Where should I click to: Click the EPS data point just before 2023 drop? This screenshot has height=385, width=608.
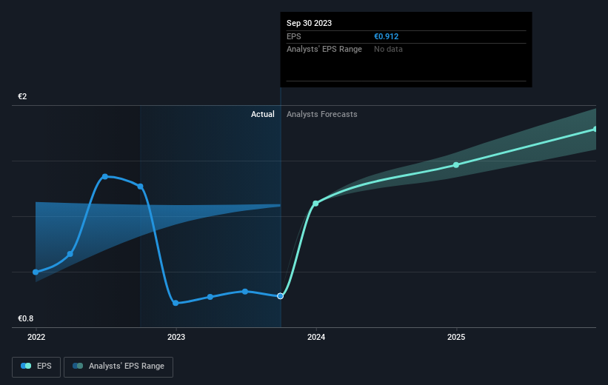(x=141, y=187)
